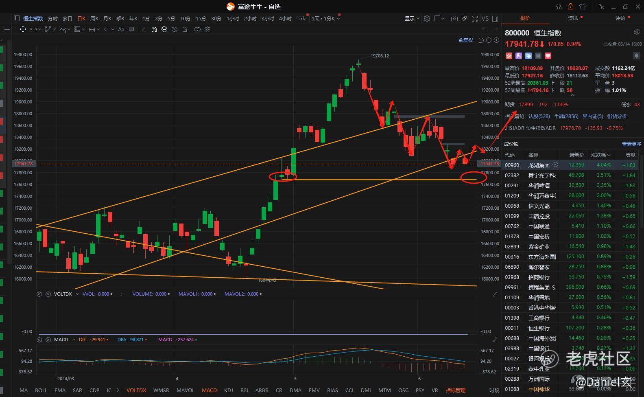
Task: Choose the Fibonacci levels drawing tool
Action: (77, 29)
